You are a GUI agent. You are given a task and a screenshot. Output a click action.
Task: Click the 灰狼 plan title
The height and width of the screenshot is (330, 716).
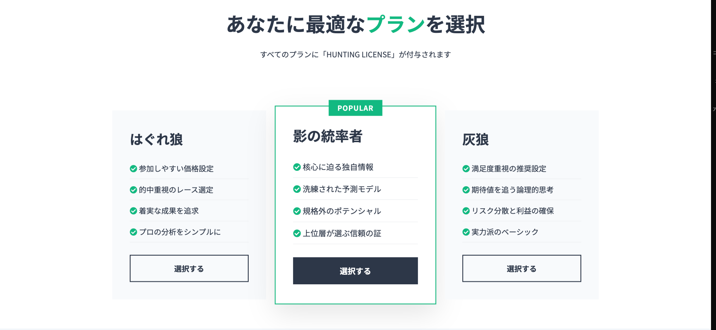[475, 140]
